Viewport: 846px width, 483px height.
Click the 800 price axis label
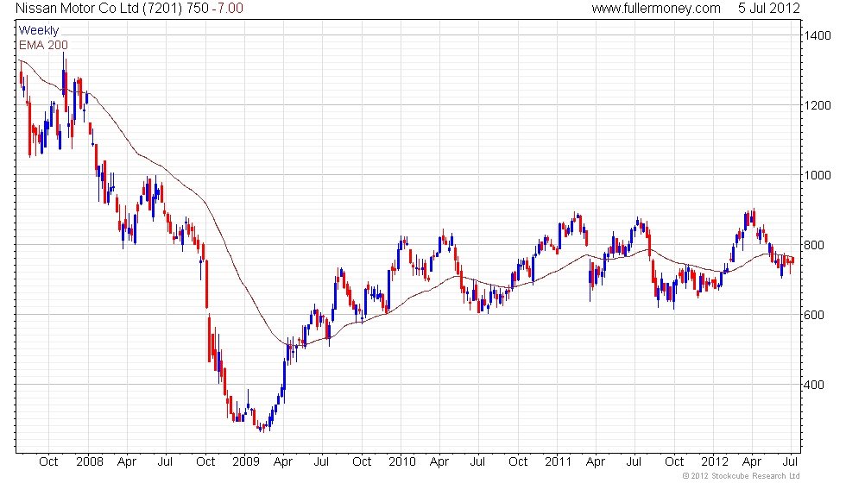tap(814, 245)
